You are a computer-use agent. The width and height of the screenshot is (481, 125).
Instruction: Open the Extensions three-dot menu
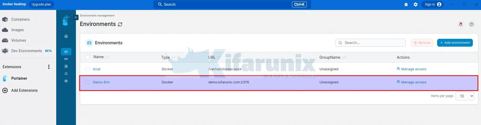pyautogui.click(x=49, y=67)
